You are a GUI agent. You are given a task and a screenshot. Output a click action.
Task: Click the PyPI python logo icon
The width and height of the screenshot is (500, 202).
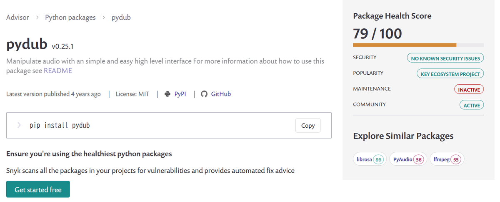click(167, 94)
